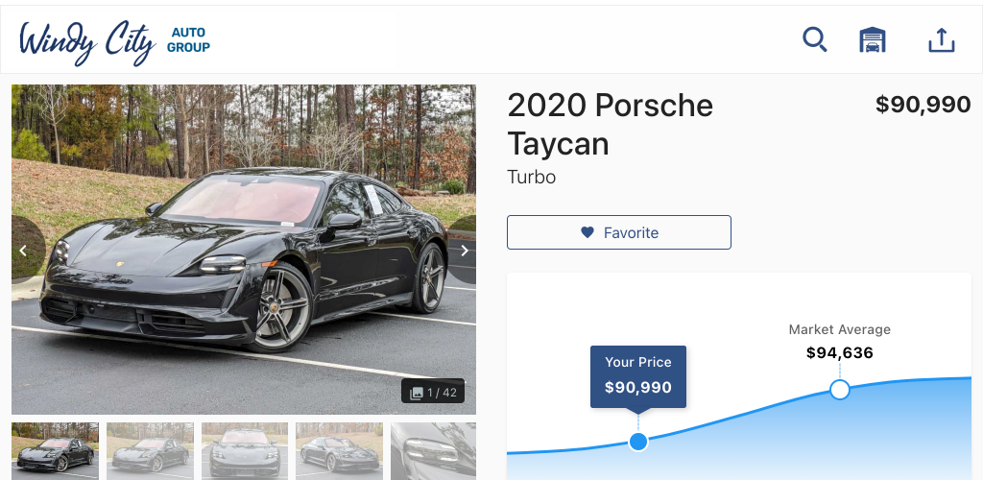
Task: Select the fourth thumbnail photo
Action: click(x=339, y=450)
